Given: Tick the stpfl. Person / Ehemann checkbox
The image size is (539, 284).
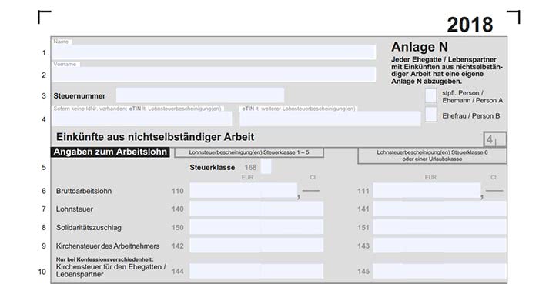Looking at the screenshot, I should [431, 95].
